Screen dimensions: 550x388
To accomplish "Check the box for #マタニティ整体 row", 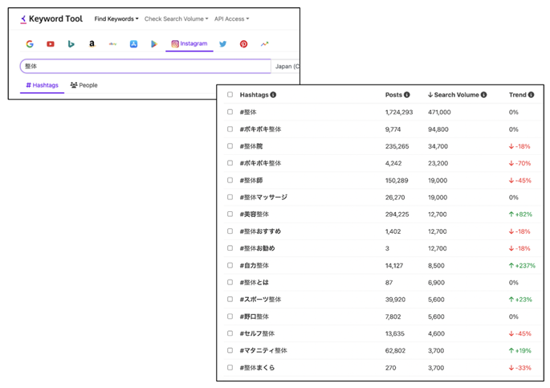I will coord(230,350).
